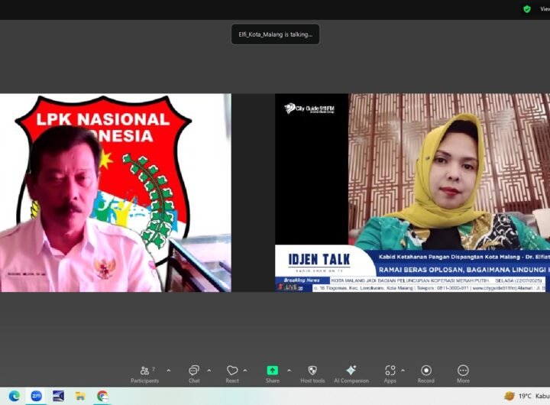
Task: Click the React heart icon
Action: click(x=232, y=371)
